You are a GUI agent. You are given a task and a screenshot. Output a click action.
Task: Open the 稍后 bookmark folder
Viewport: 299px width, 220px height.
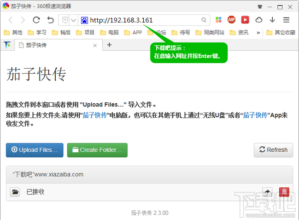61,32
